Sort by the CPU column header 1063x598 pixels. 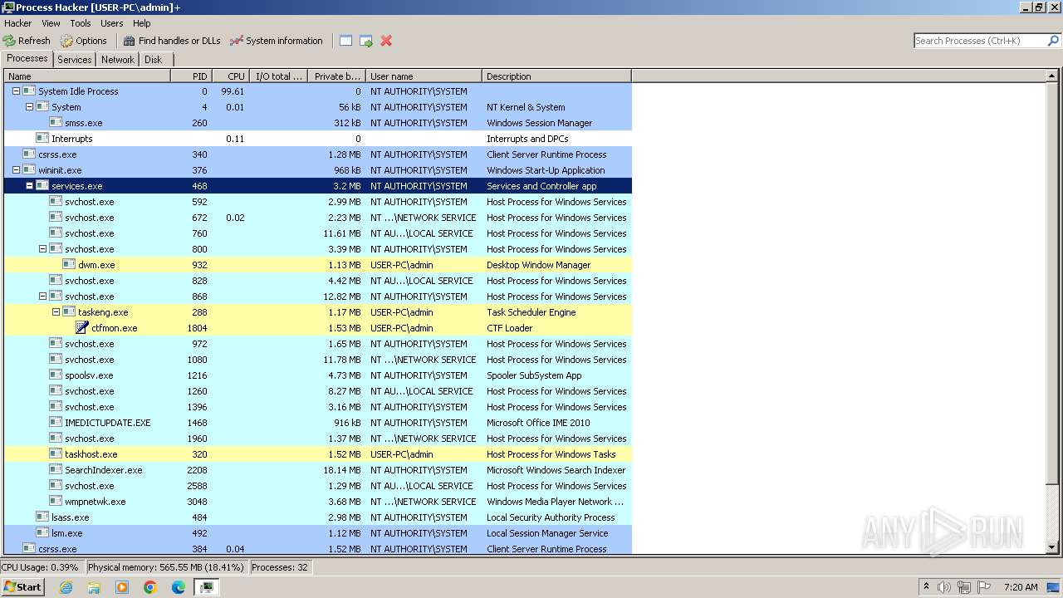point(231,76)
